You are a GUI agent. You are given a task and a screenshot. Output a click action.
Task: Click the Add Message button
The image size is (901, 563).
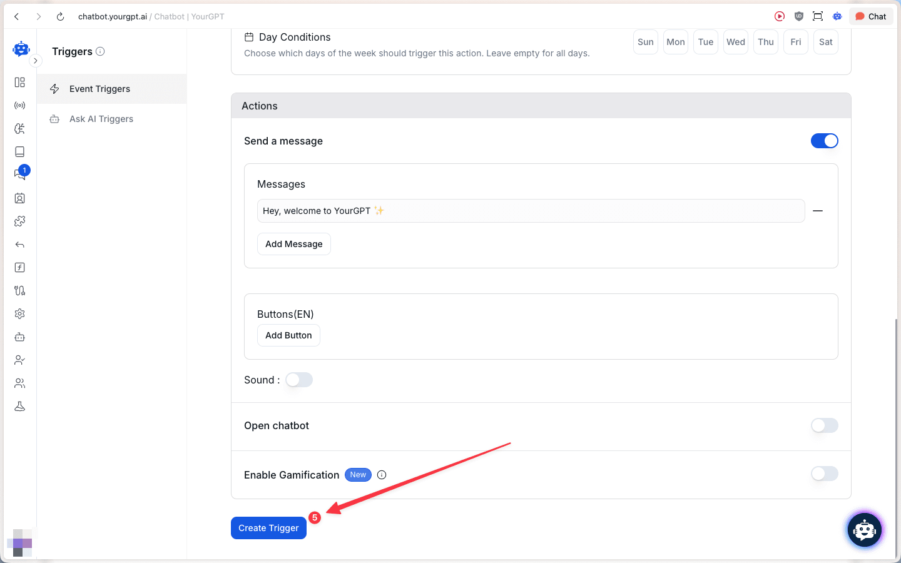coord(293,244)
